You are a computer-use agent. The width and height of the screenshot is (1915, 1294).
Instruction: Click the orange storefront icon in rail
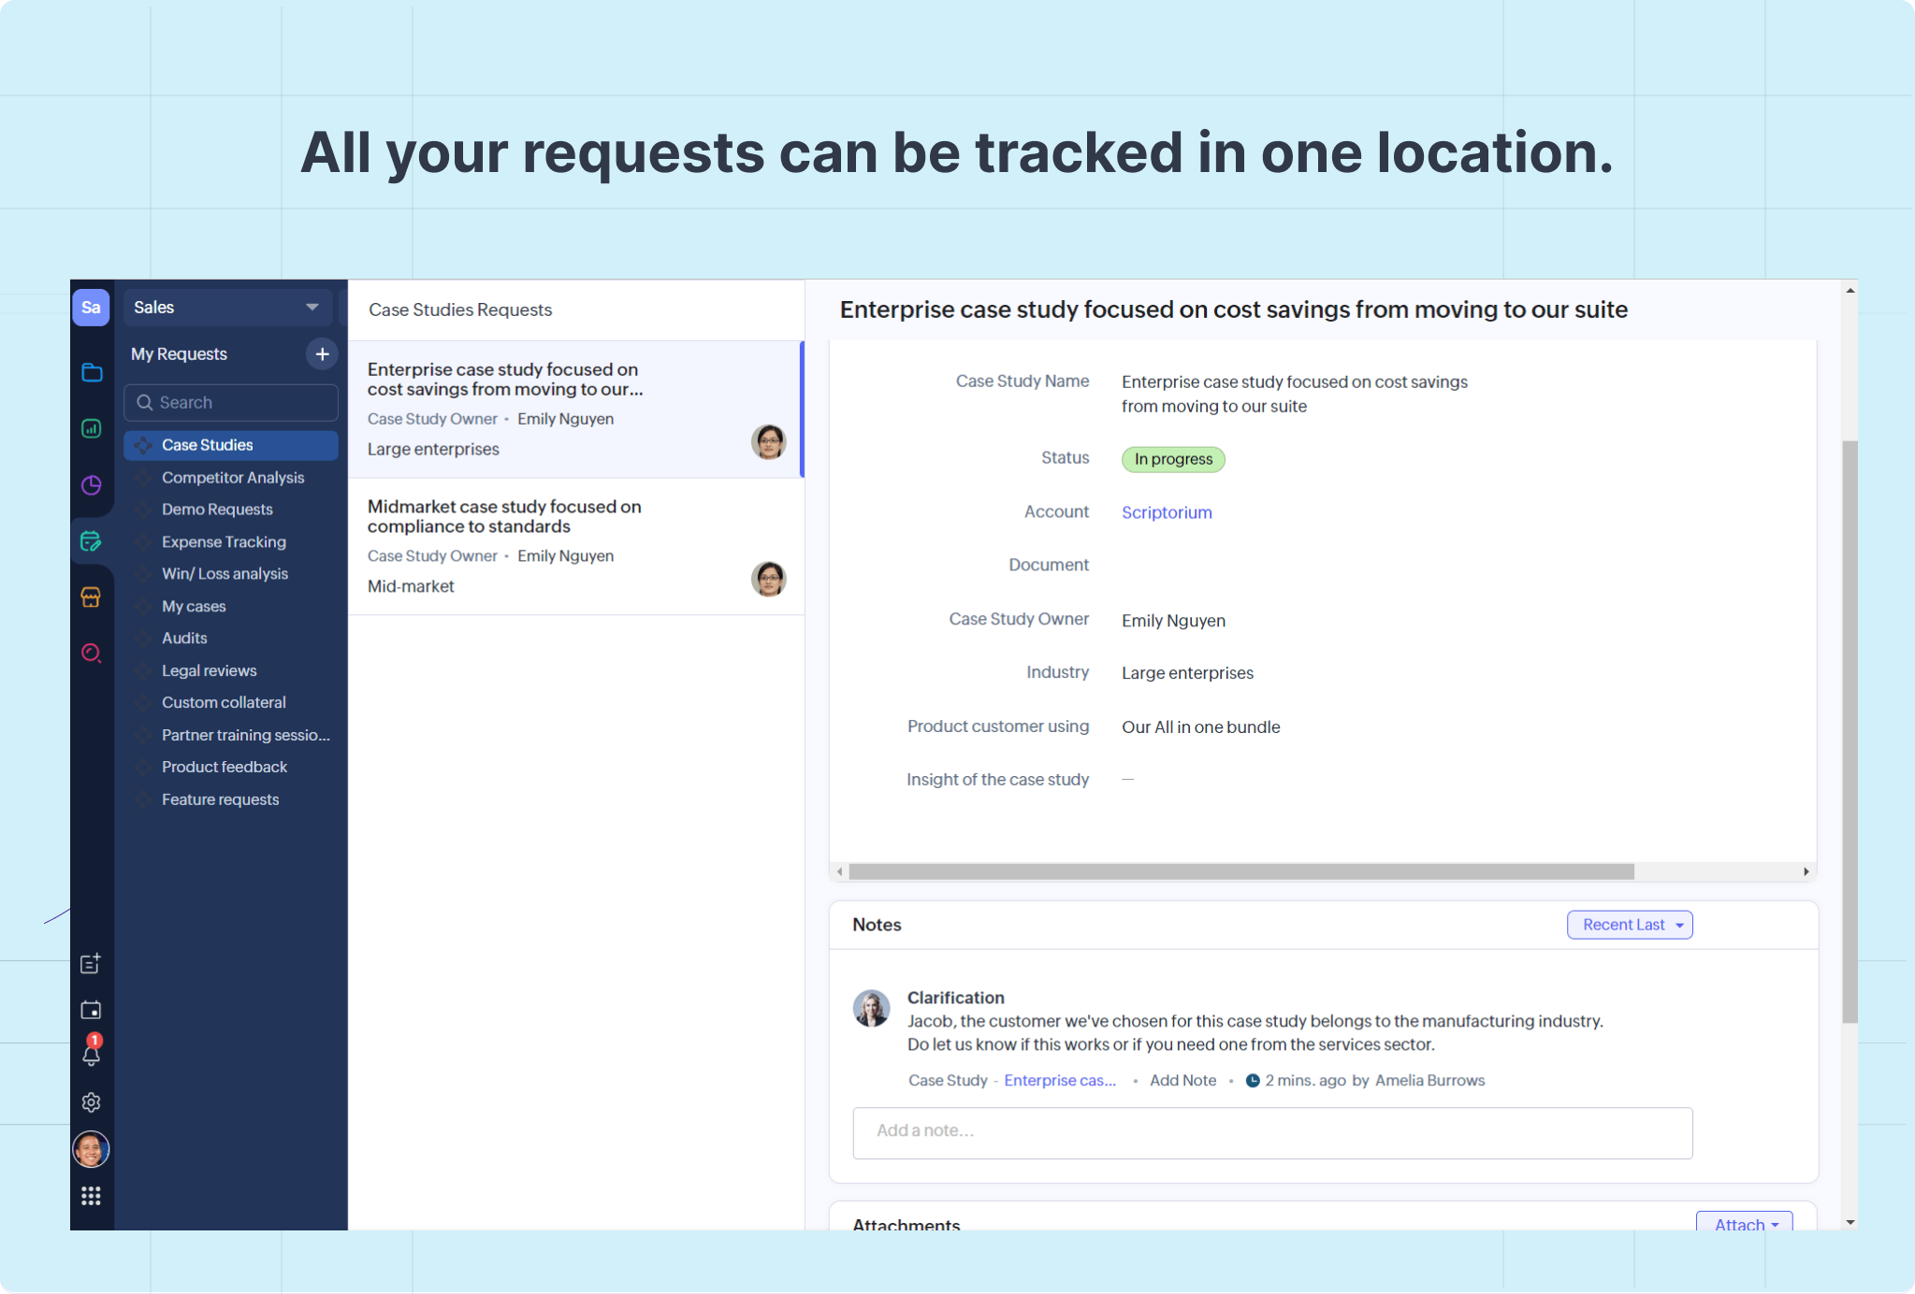click(92, 597)
